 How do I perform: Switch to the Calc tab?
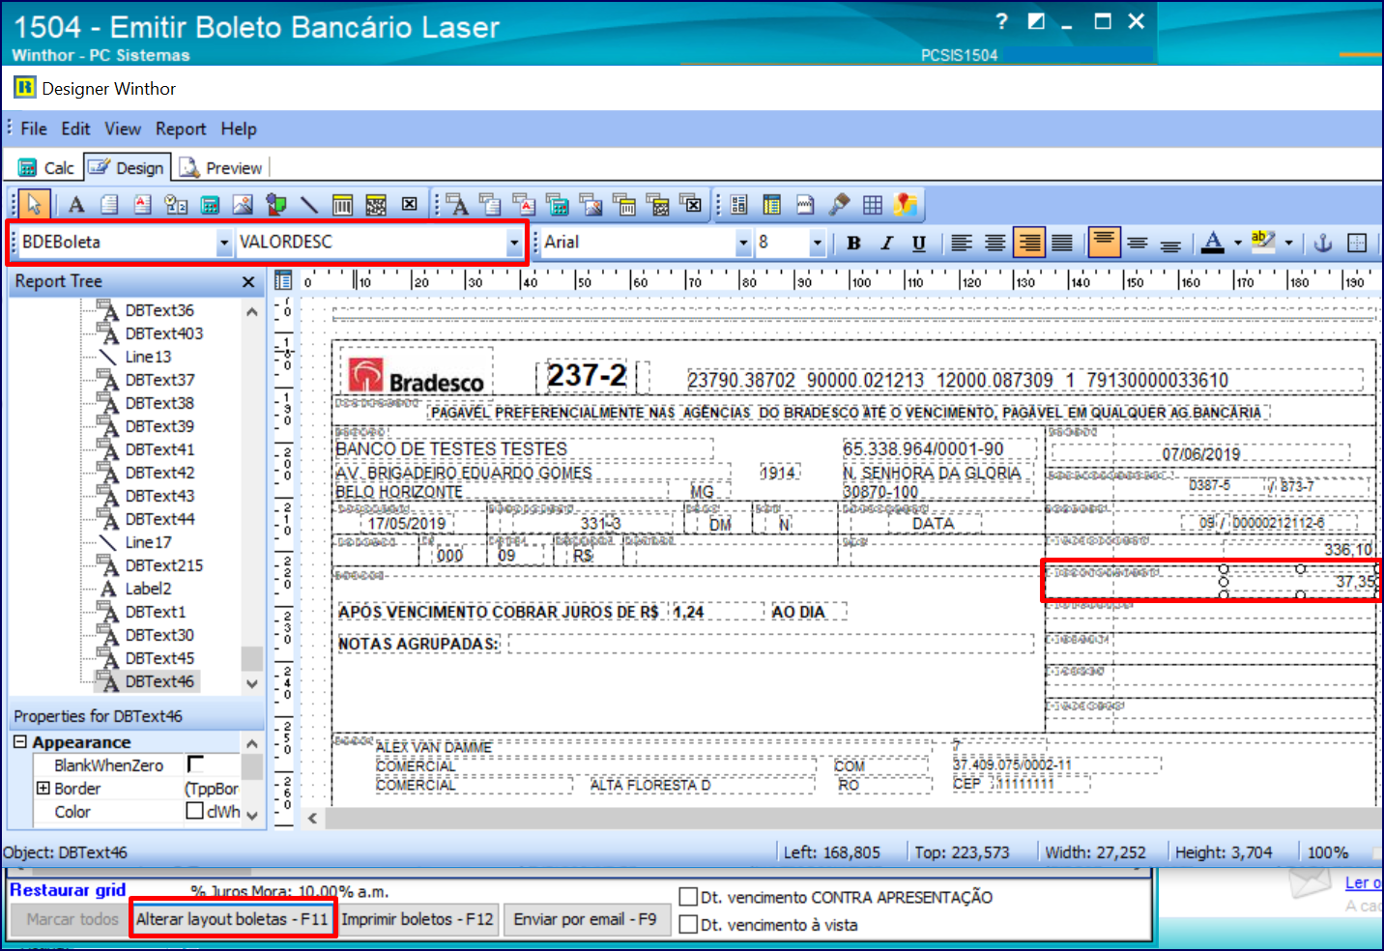tap(46, 168)
